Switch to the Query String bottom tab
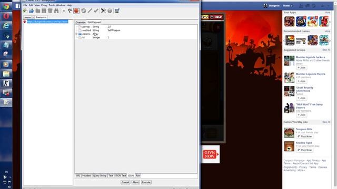 pos(100,175)
